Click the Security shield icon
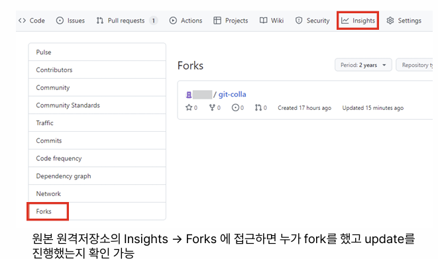The width and height of the screenshot is (438, 259). (x=299, y=21)
